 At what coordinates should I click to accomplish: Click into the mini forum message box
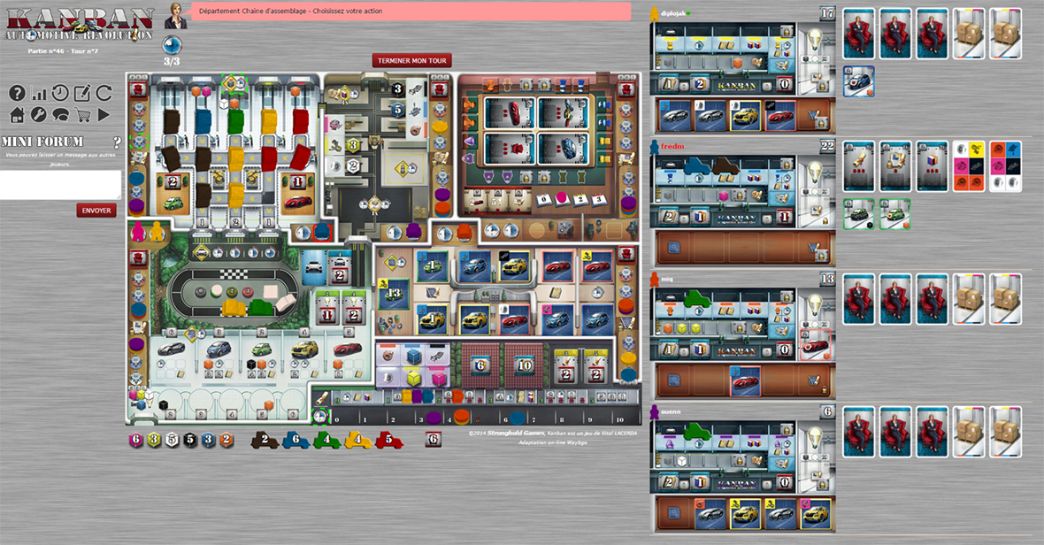click(x=60, y=184)
